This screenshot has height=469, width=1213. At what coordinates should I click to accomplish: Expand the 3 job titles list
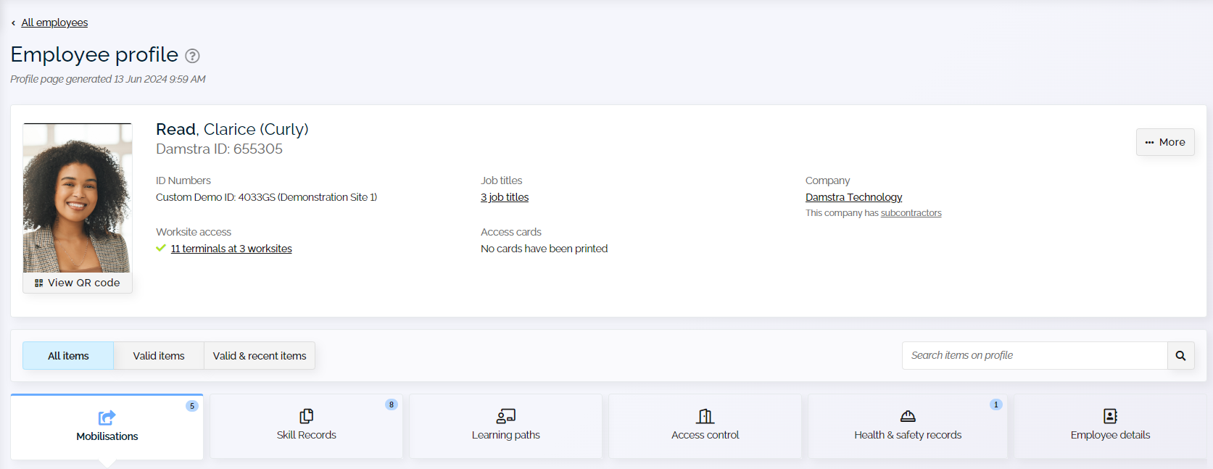tap(505, 197)
